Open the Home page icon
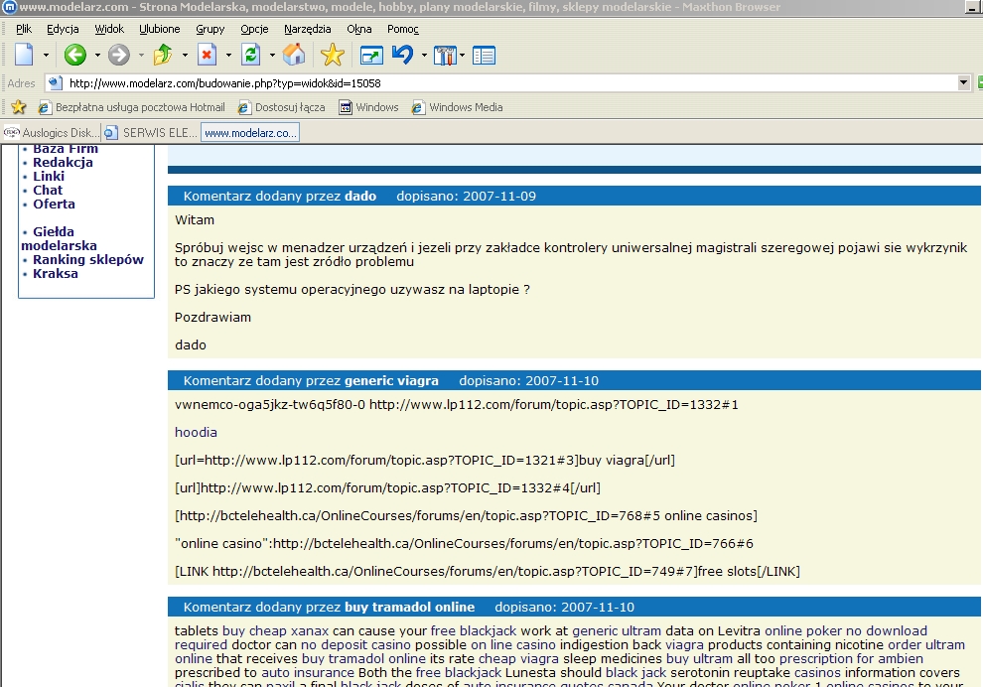This screenshot has height=687, width=983. click(293, 56)
